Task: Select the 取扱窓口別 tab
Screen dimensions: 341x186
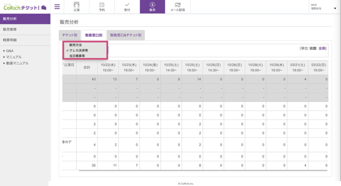Action: point(93,35)
